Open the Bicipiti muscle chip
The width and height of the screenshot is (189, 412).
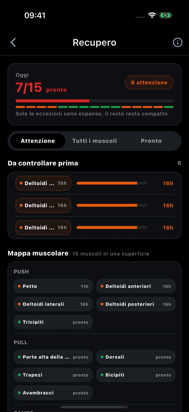pos(136,375)
